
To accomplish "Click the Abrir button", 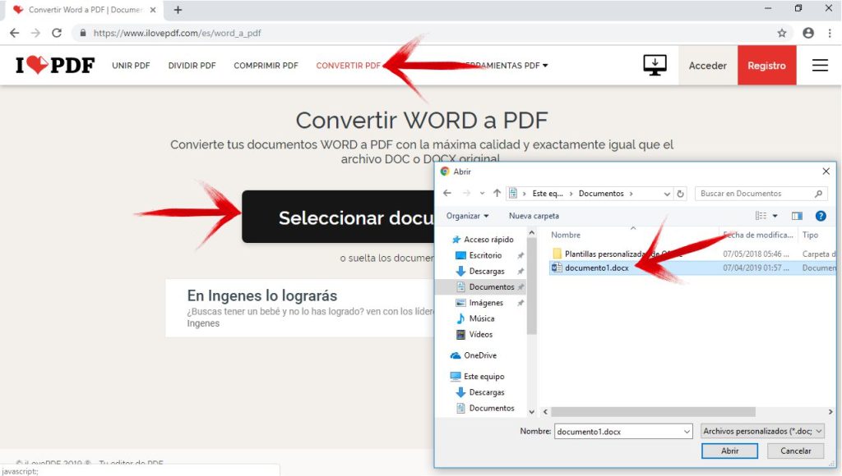I will 729,451.
